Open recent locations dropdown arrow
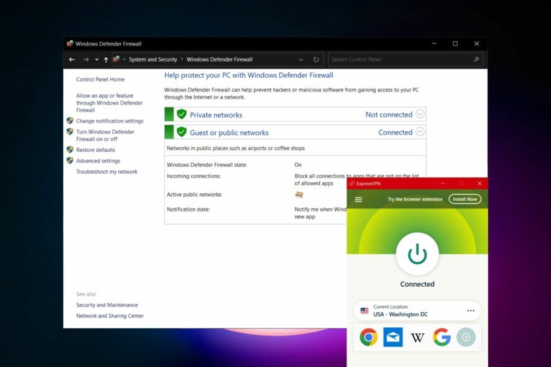 click(x=96, y=60)
